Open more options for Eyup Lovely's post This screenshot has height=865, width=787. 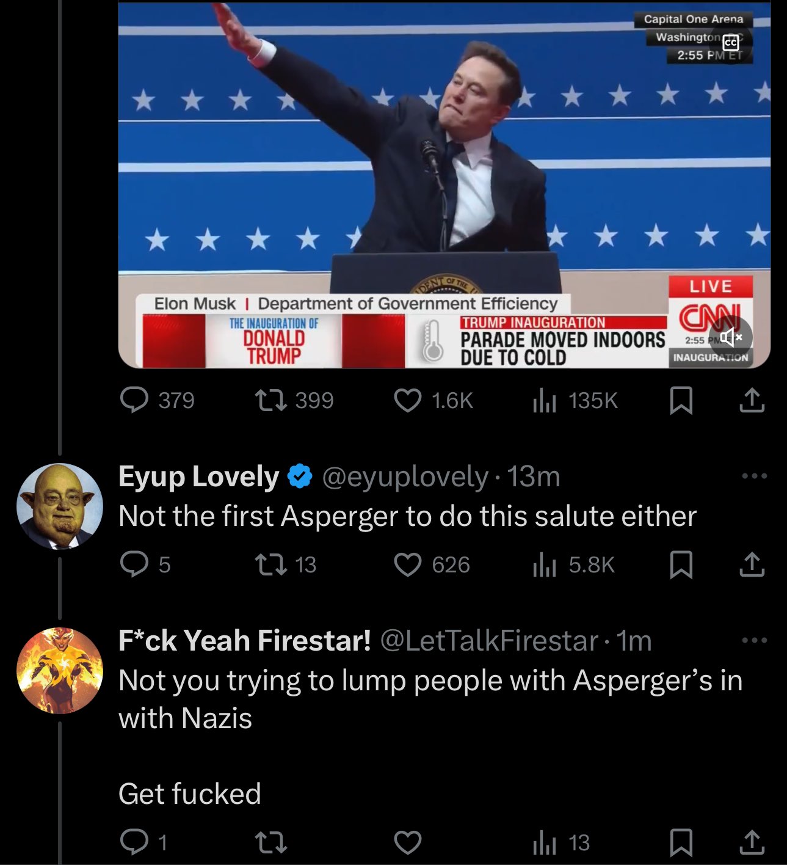tap(754, 476)
